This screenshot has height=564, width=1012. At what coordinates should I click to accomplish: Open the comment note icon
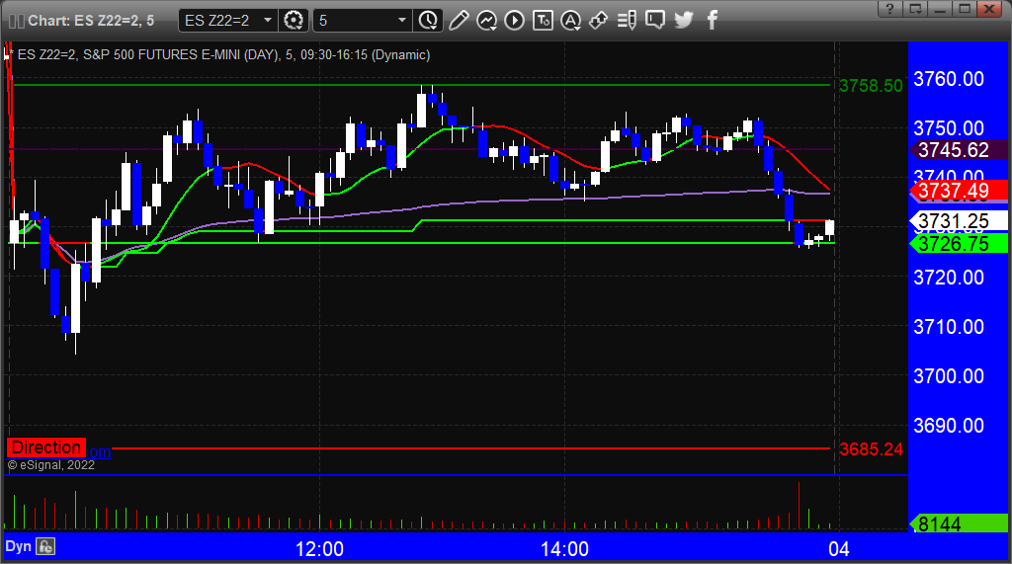655,21
